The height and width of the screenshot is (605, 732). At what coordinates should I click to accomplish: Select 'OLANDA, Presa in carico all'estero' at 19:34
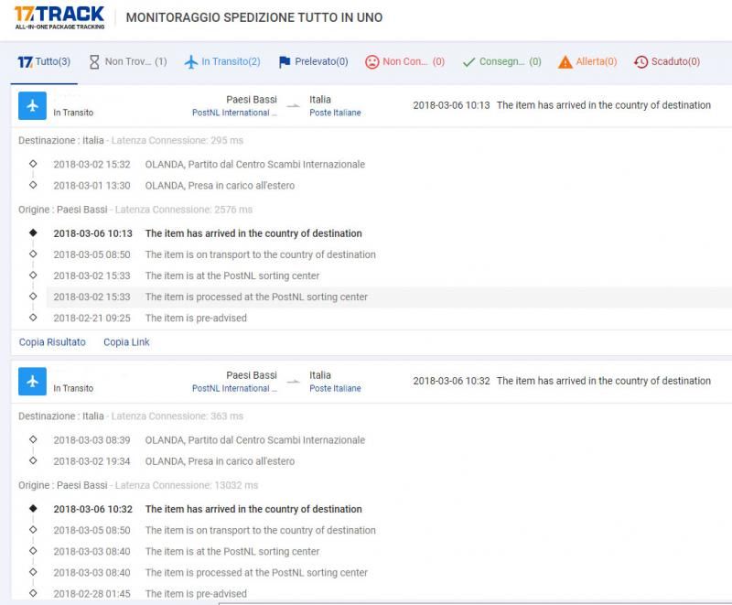tap(220, 461)
